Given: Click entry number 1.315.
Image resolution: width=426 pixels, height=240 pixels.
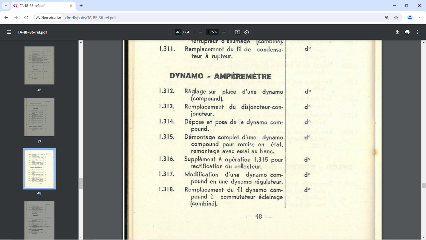Looking at the screenshot, I should tap(167, 137).
